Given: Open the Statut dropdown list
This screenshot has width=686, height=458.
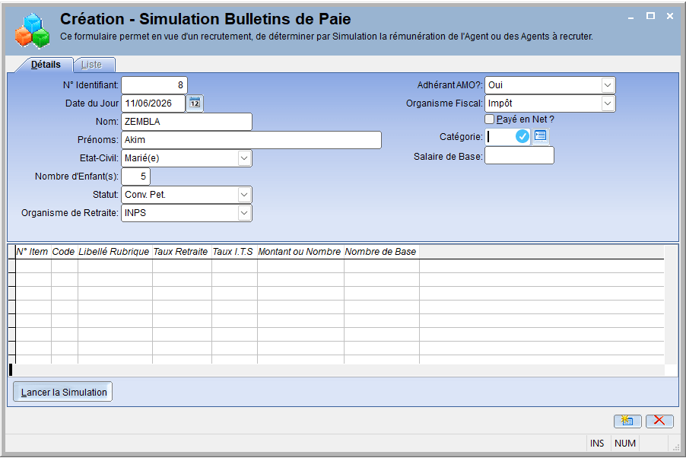Looking at the screenshot, I should tap(244, 195).
